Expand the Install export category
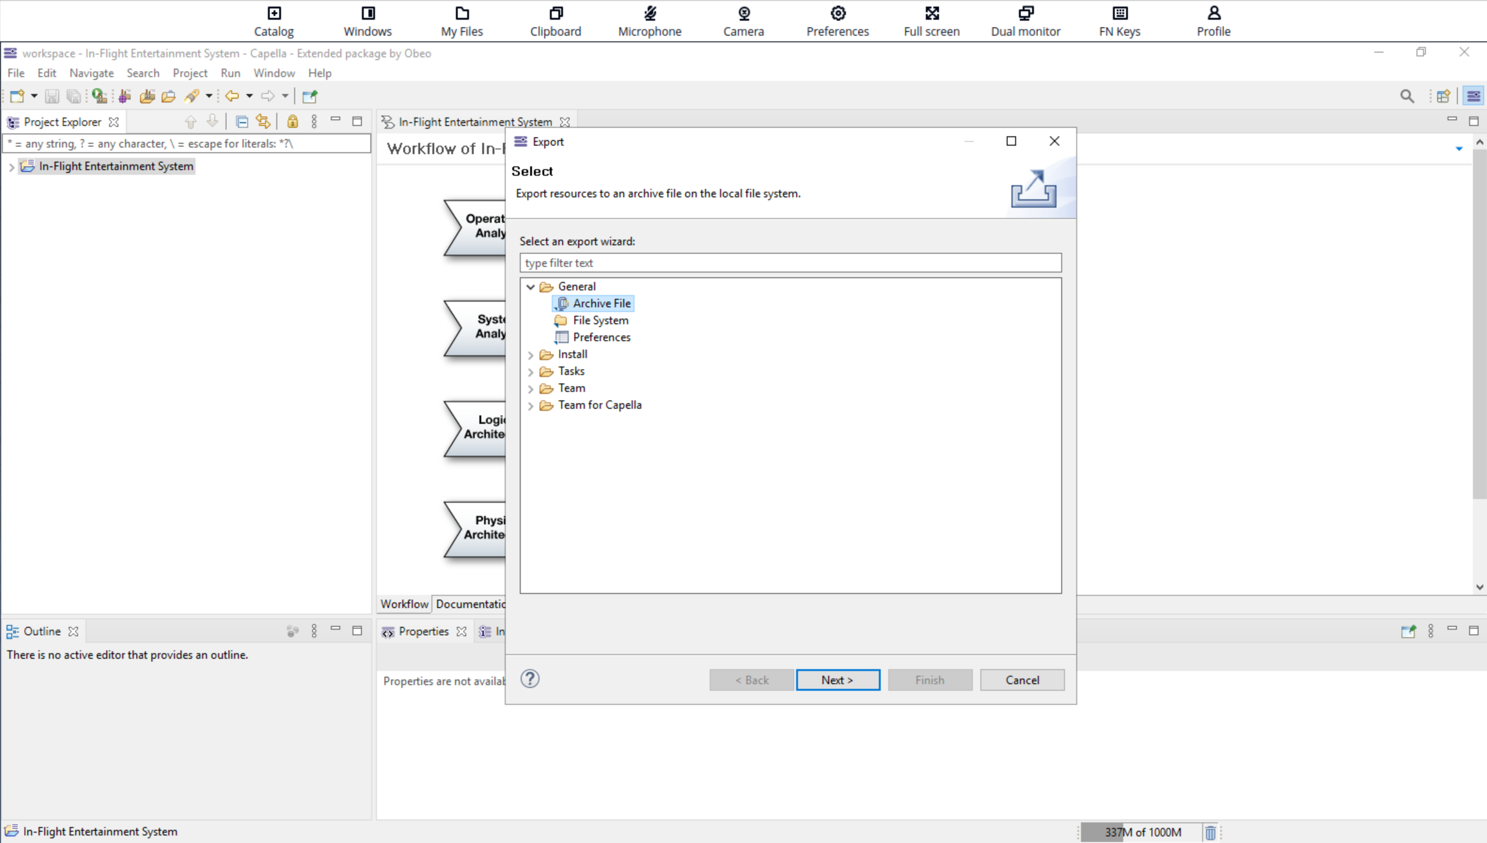Viewport: 1487px width, 843px height. pyautogui.click(x=530, y=354)
